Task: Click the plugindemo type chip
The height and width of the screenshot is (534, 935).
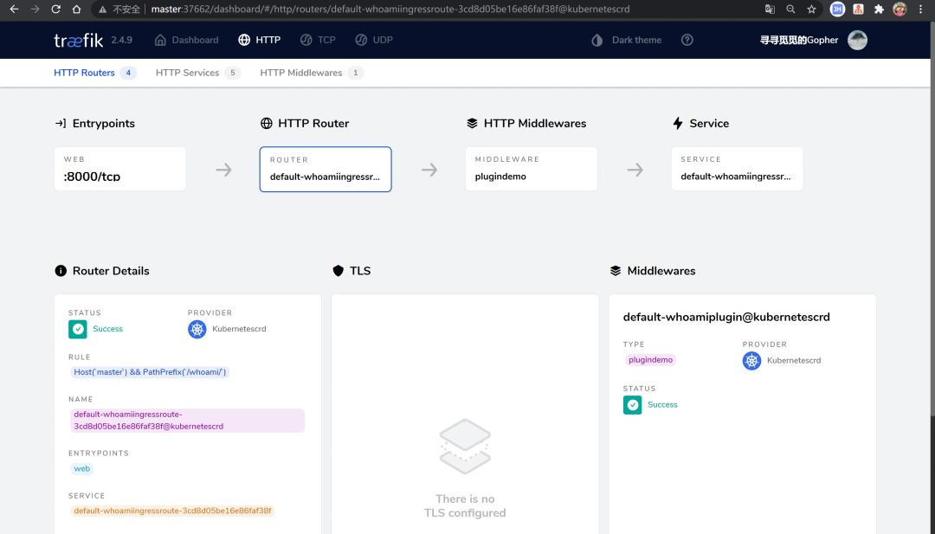Action: pos(650,360)
